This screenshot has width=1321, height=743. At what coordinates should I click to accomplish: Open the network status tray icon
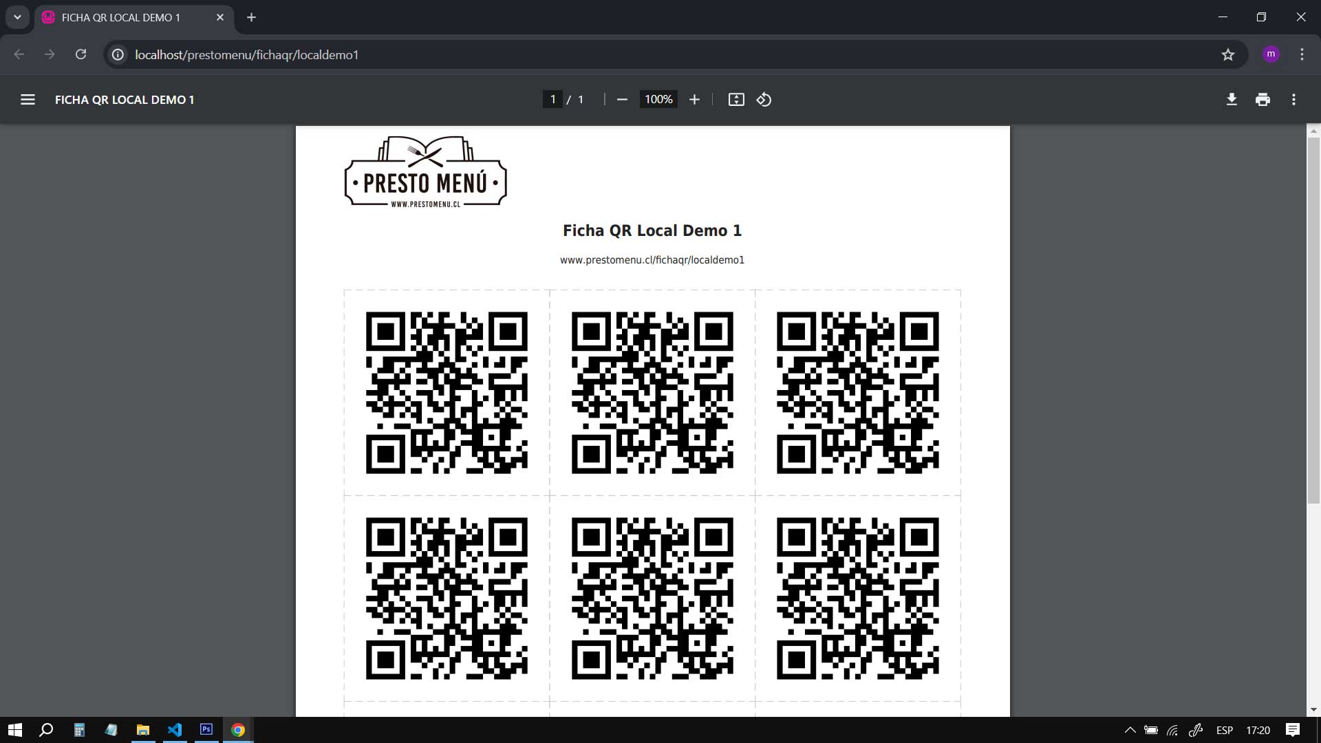click(1173, 730)
